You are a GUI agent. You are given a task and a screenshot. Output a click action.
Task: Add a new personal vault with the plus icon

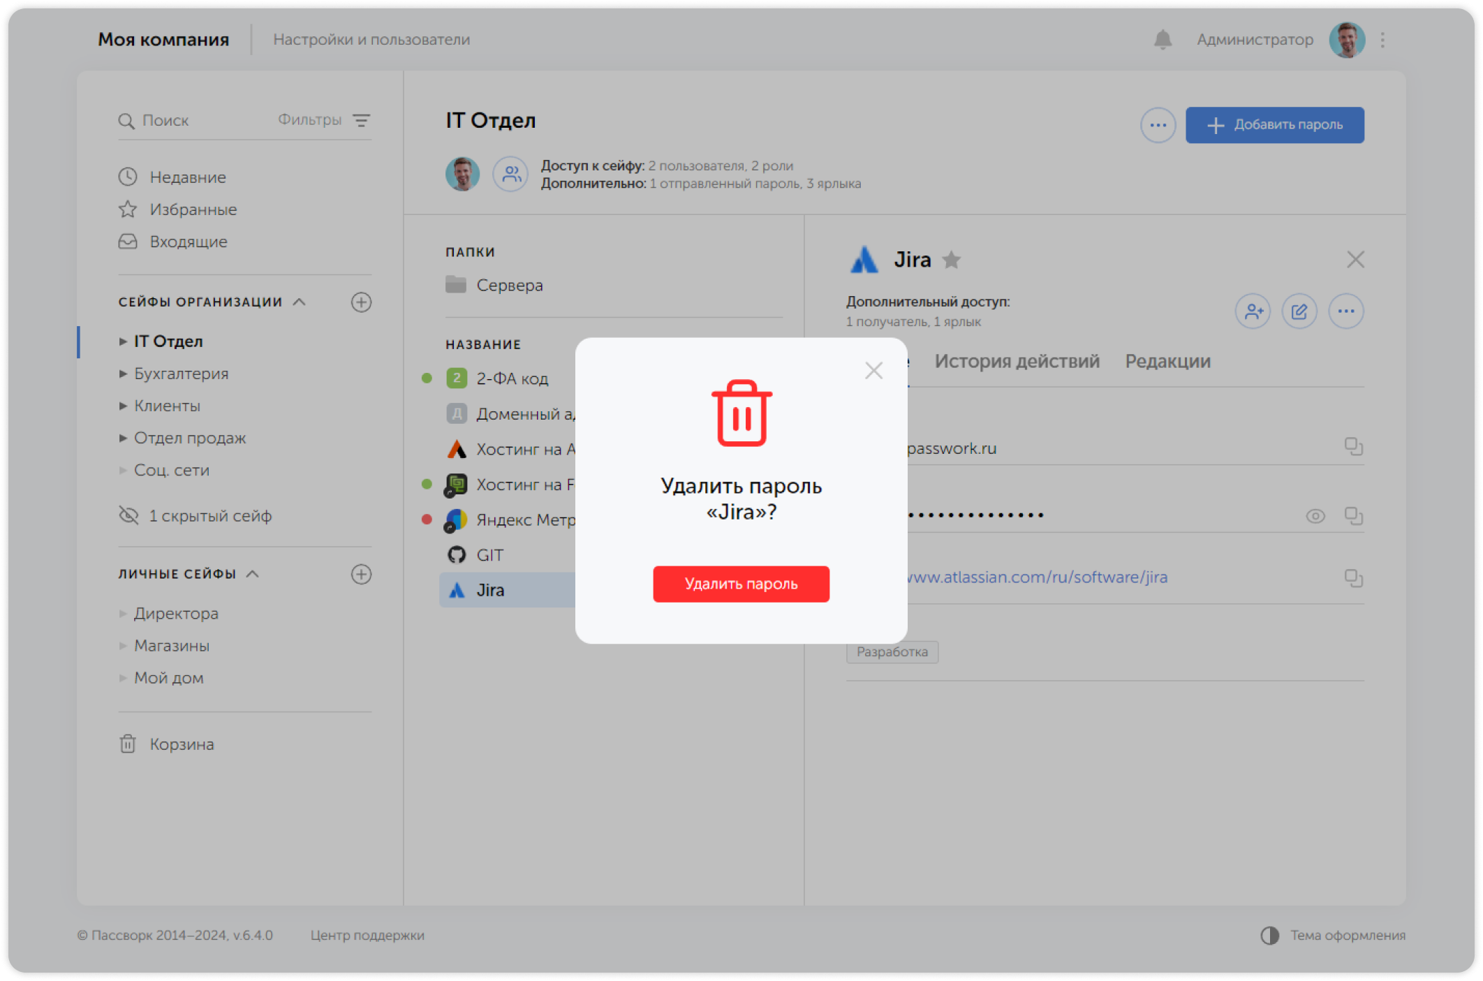361,574
